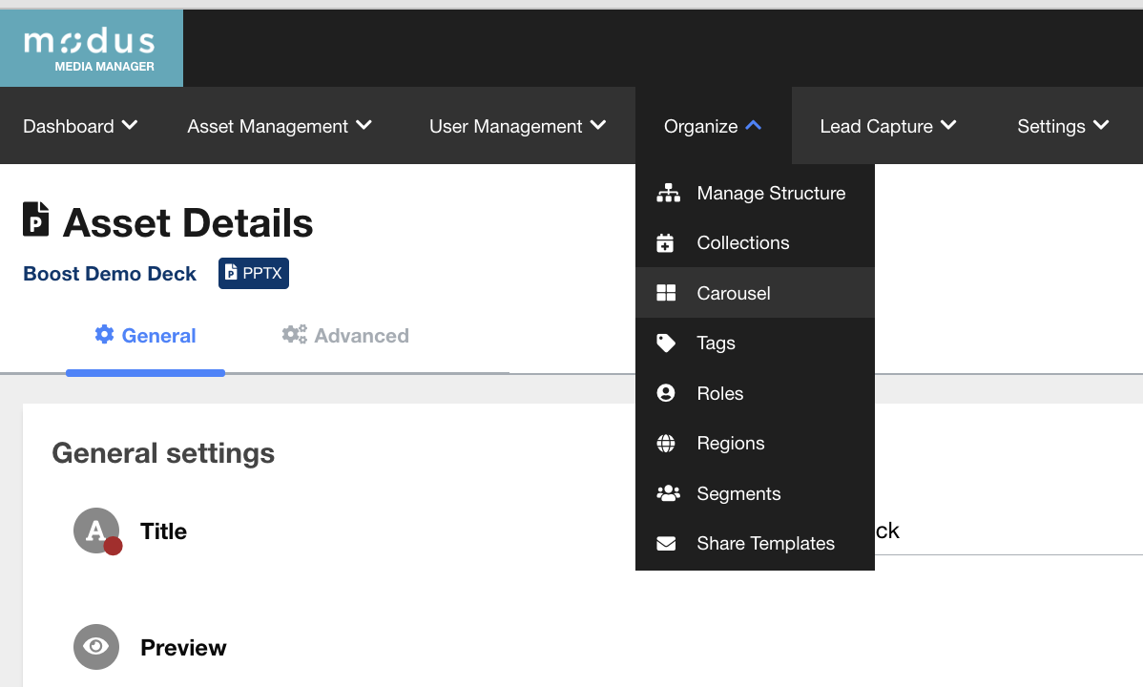Click the Segments people-group icon

667,493
